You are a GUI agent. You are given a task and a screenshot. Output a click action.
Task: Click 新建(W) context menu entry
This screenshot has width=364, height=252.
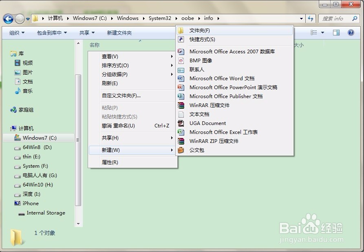pyautogui.click(x=132, y=150)
